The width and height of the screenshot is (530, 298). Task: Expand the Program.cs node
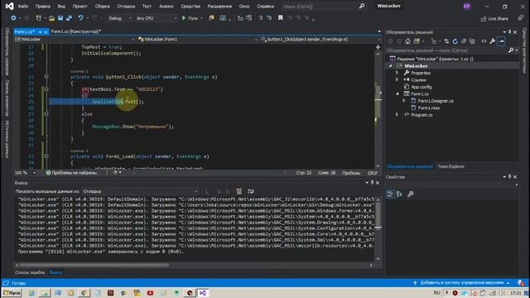click(x=397, y=114)
